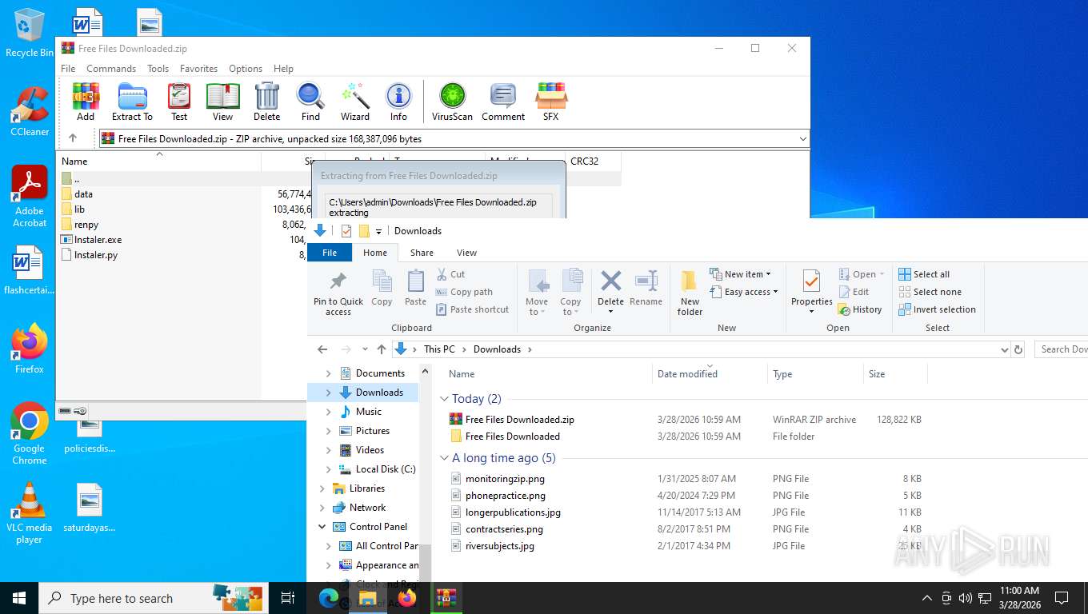Click the Cut scissors item
1088x614 pixels.
(450, 274)
